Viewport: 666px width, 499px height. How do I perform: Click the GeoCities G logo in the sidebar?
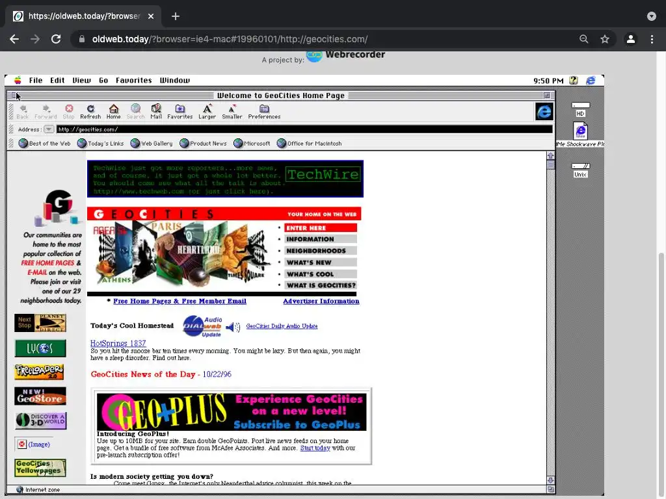click(57, 207)
